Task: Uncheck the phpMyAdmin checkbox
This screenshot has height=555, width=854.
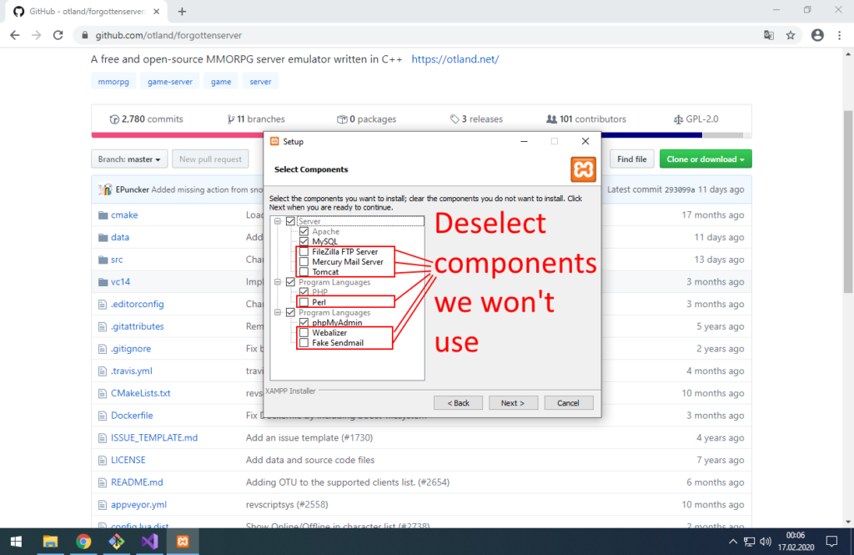Action: (304, 323)
